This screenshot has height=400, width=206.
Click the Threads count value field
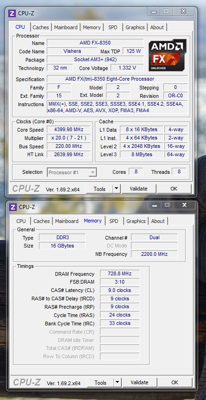click(179, 171)
